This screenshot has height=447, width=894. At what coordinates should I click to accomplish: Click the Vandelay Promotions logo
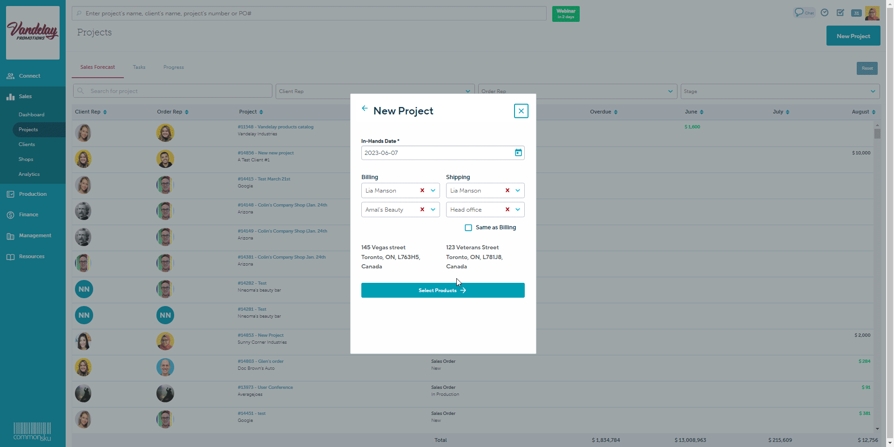tap(32, 32)
